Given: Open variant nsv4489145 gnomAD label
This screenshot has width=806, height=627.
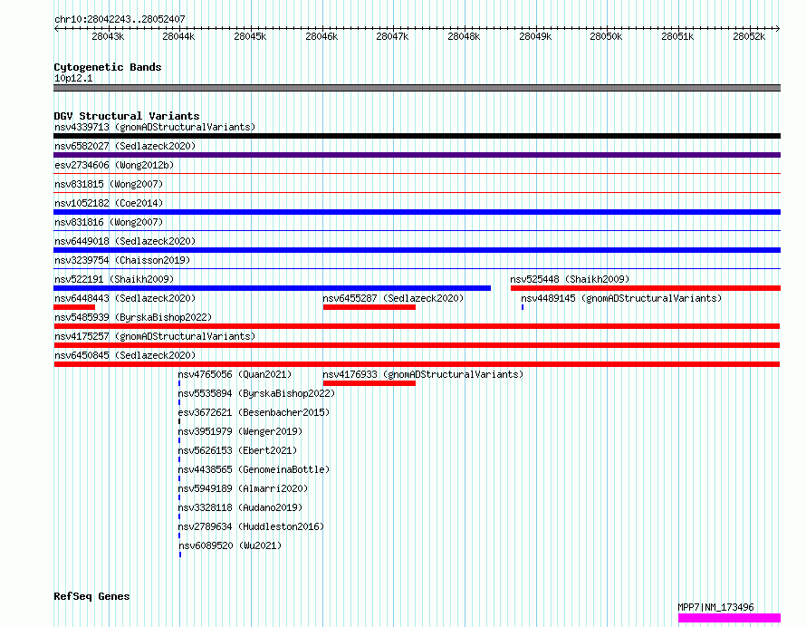Looking at the screenshot, I should coord(621,298).
